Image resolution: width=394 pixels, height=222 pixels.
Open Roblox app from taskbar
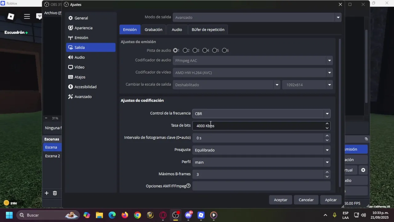tap(201, 215)
